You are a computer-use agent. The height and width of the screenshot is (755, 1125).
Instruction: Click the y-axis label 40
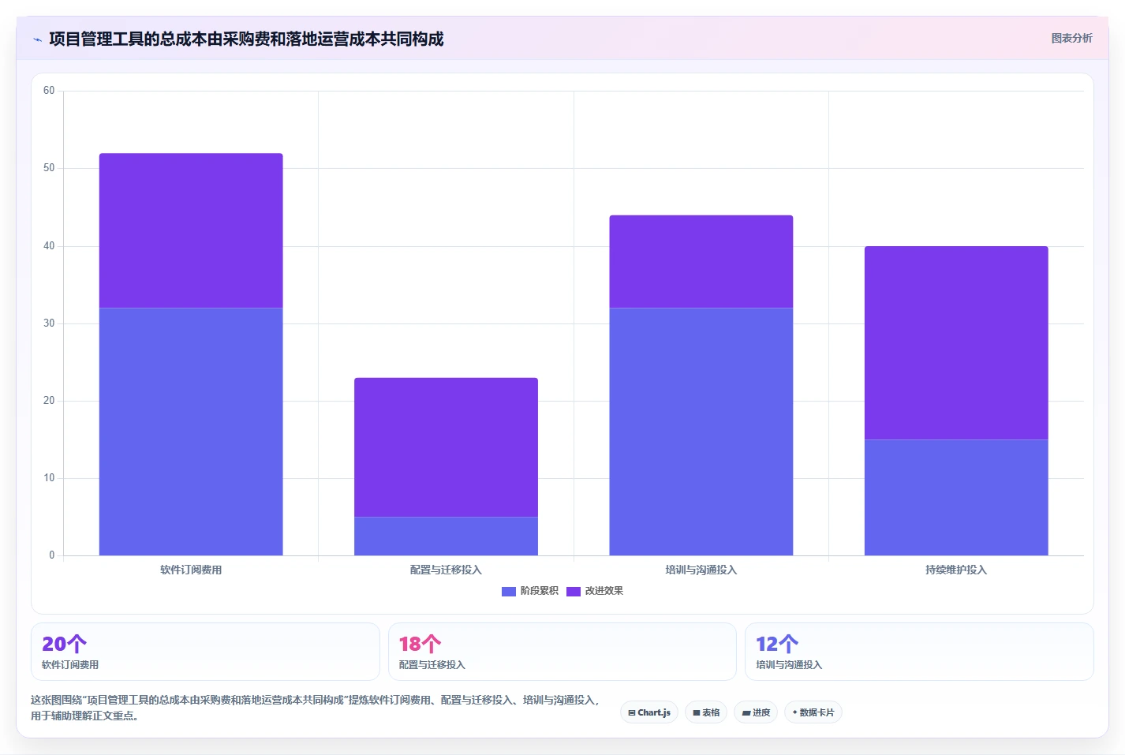tap(49, 246)
